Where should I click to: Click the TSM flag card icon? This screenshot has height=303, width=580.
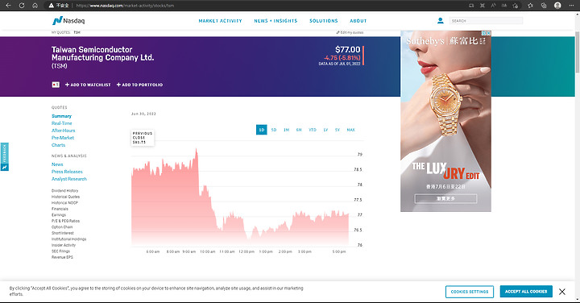click(x=56, y=85)
